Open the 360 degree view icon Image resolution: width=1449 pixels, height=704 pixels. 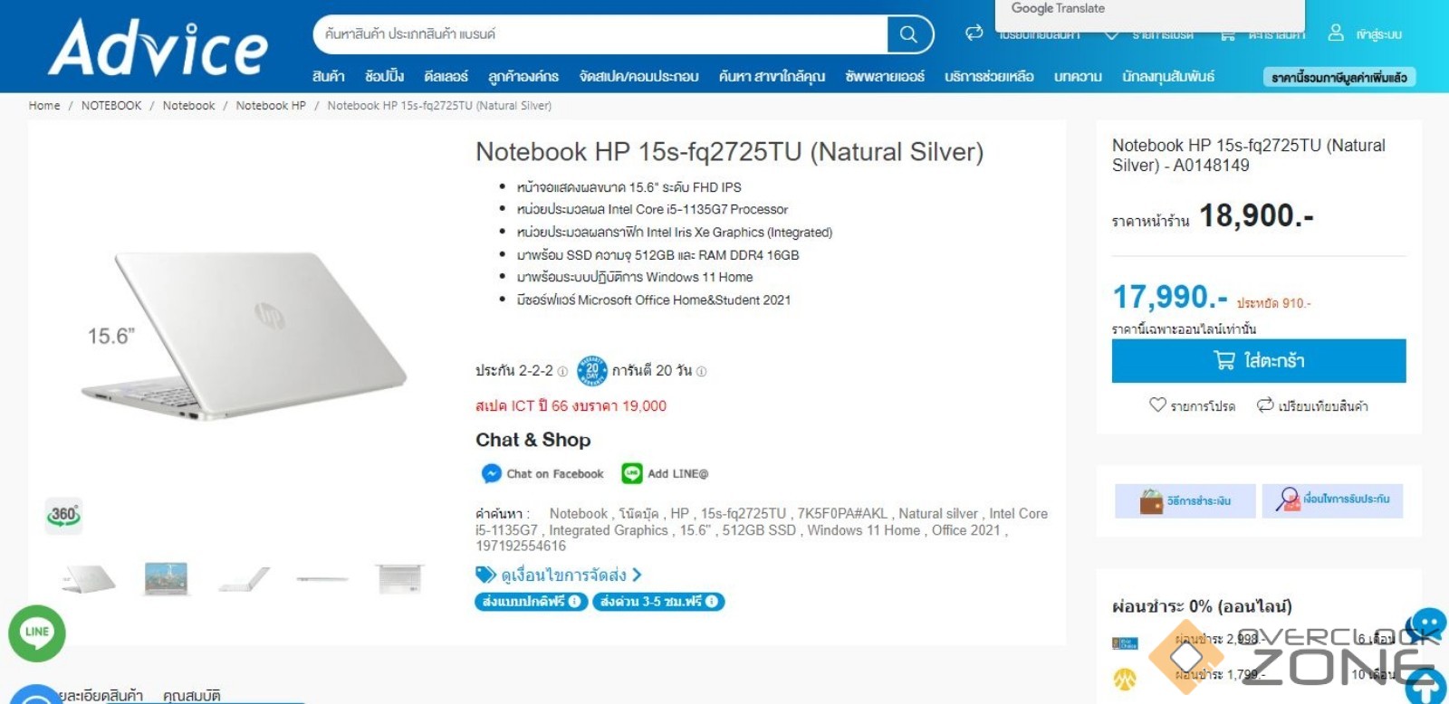point(63,515)
